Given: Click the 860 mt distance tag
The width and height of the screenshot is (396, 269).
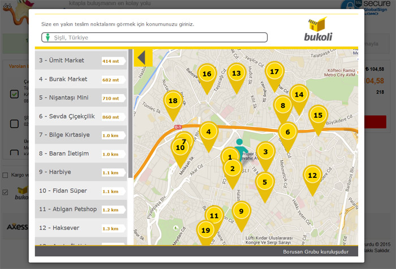Looking at the screenshot, I should click(x=113, y=117).
